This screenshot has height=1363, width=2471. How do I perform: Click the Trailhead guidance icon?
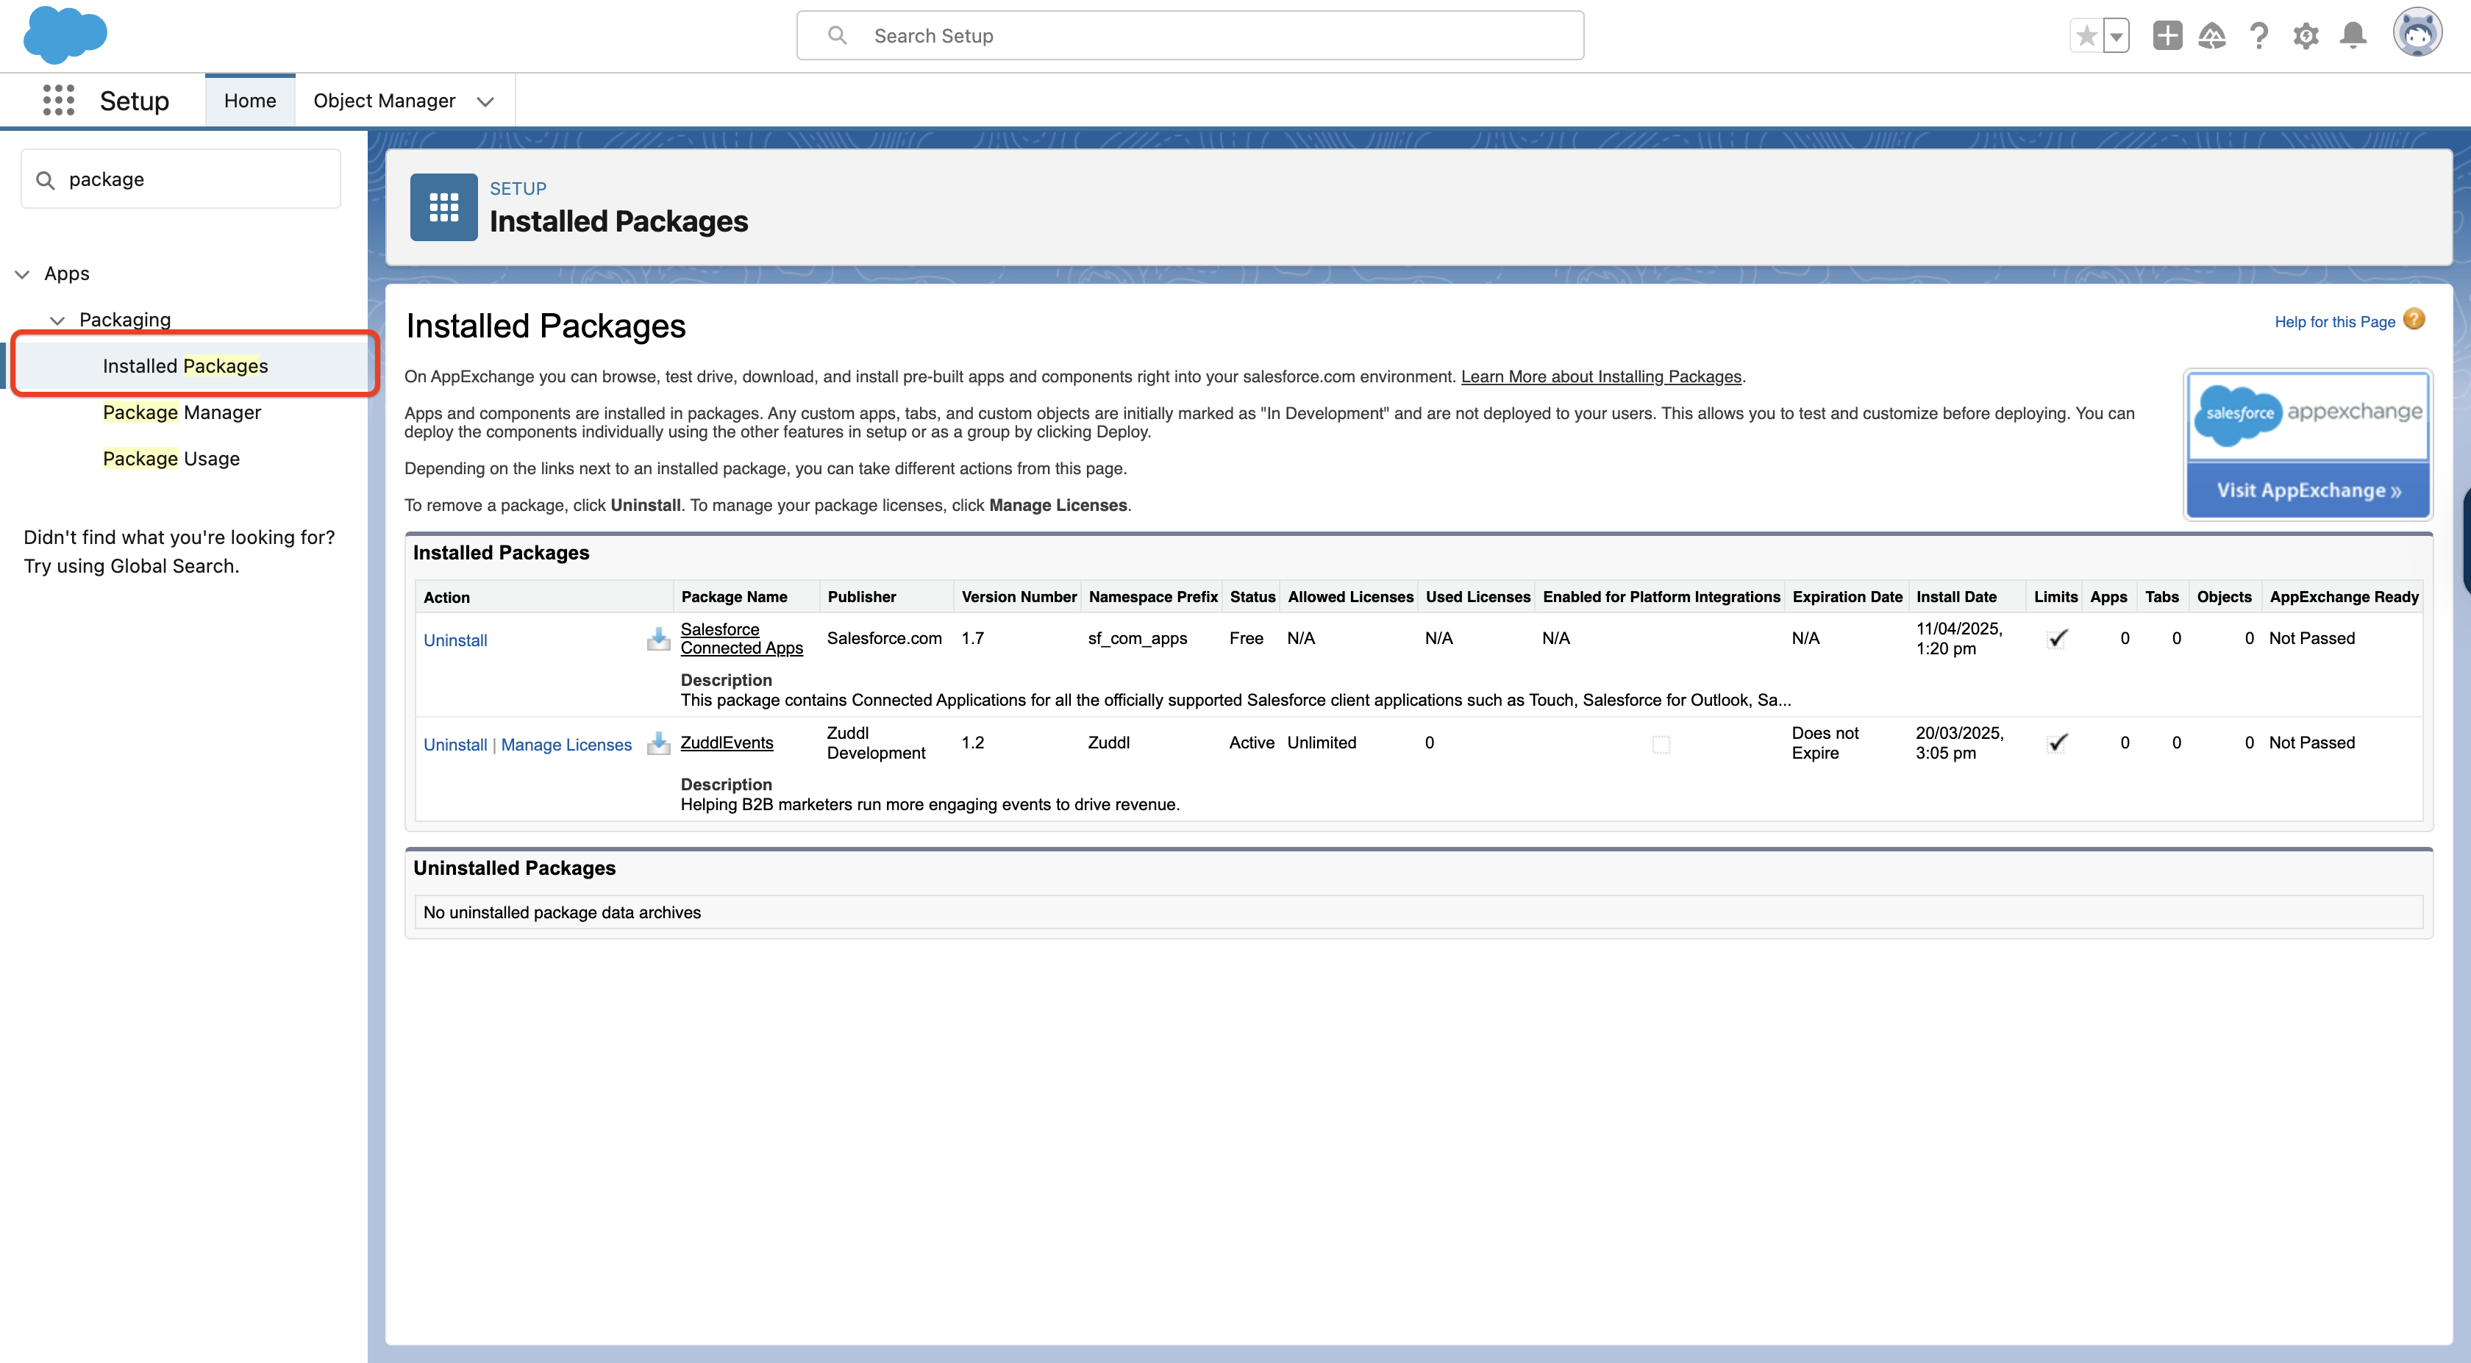tap(2212, 37)
